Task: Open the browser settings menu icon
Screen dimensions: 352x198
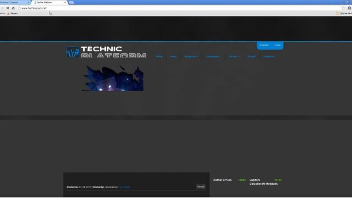Action: coord(350,8)
